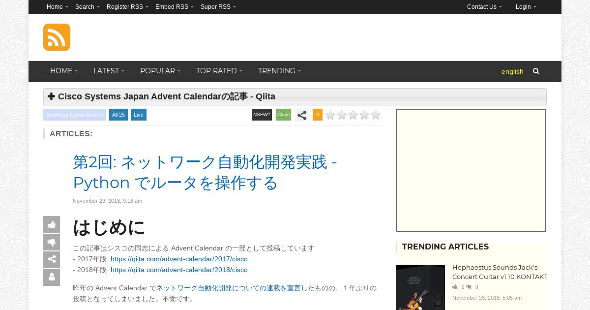Click the Browsing Latest Articles button
Viewport: 590px width, 310px height.
75,115
